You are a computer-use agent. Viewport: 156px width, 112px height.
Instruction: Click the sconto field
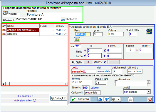click(x=130, y=50)
